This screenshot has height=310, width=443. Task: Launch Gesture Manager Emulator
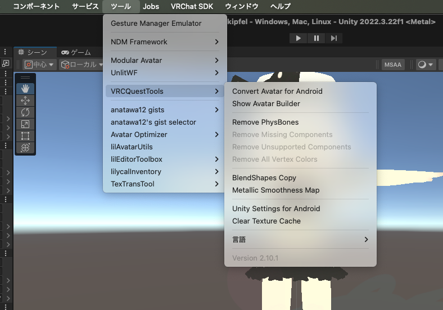click(165, 23)
